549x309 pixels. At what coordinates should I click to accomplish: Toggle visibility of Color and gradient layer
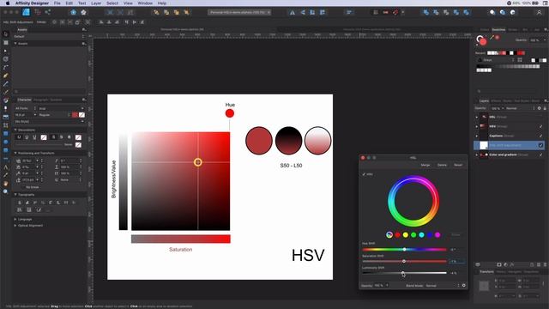coord(541,154)
